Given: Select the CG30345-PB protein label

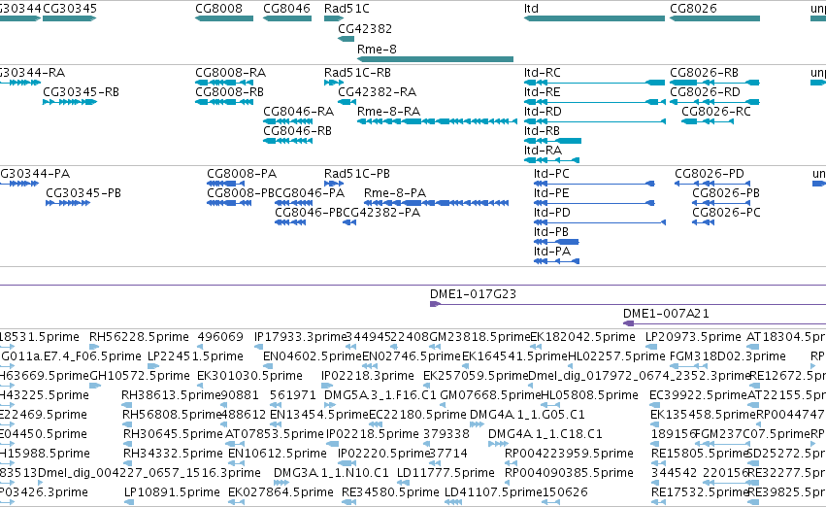Looking at the screenshot, I should click(x=83, y=193).
